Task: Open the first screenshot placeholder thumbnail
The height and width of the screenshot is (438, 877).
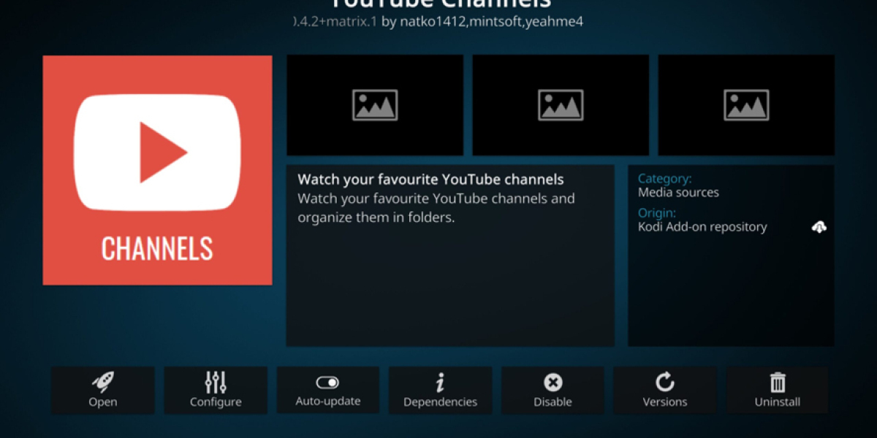Action: [x=375, y=105]
